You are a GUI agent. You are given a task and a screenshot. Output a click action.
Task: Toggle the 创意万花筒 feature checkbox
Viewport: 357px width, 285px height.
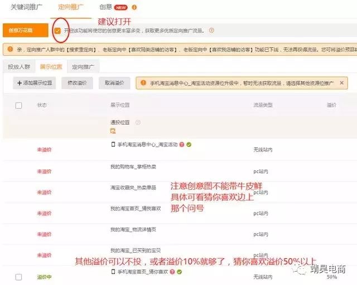(x=57, y=31)
